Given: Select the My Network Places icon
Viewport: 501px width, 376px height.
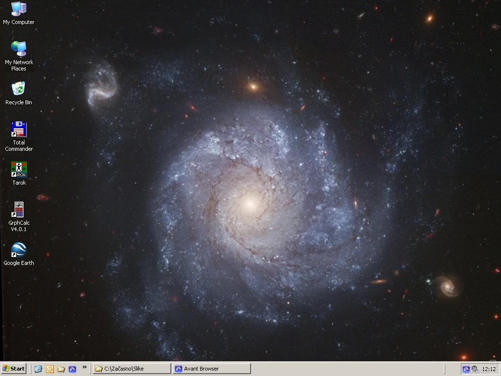Looking at the screenshot, I should tap(19, 56).
